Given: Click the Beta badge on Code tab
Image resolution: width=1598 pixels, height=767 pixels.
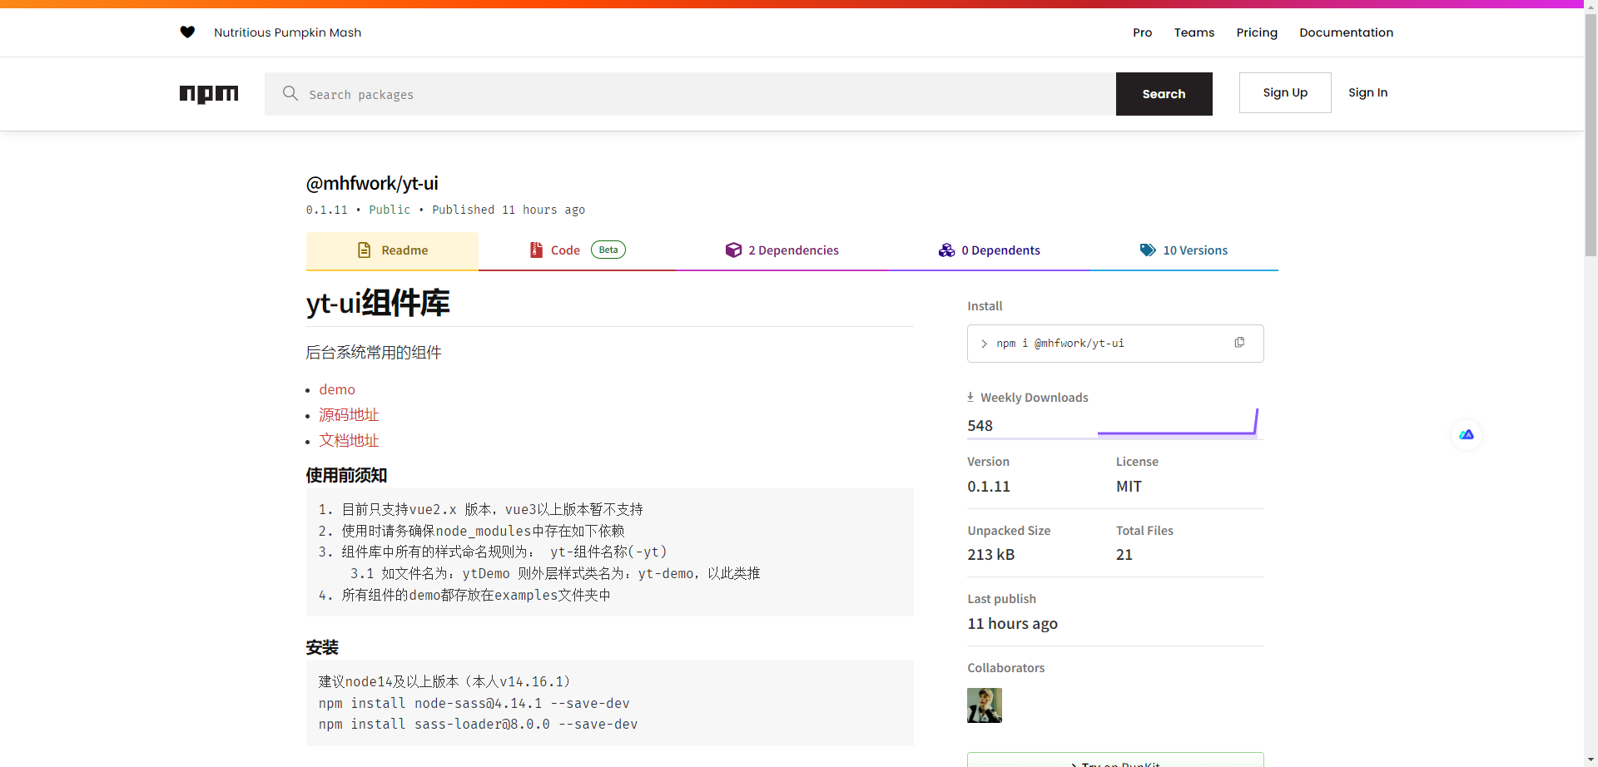Looking at the screenshot, I should [x=608, y=250].
